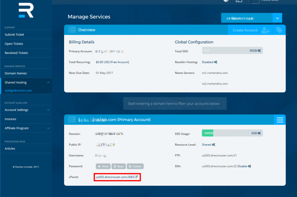Screen dimensions: 297x197
Task: Click the Overview list icon
Action: pos(72,30)
